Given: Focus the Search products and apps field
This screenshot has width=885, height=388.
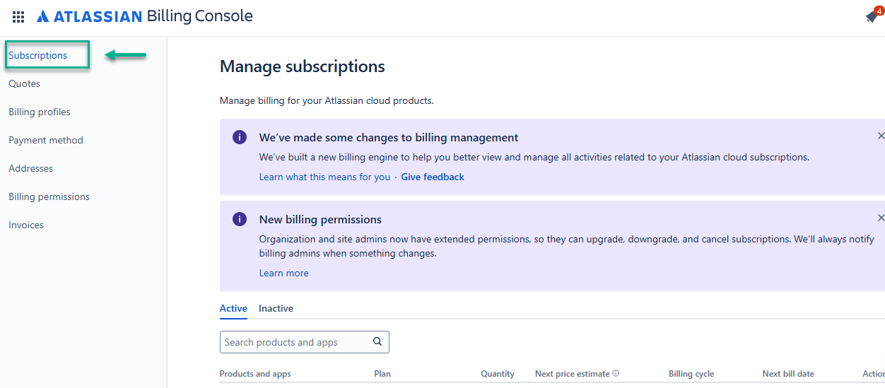Looking at the screenshot, I should click(293, 342).
